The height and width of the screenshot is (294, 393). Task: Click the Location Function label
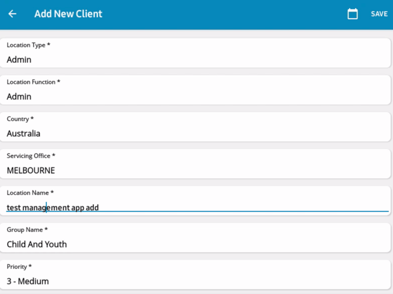tap(33, 82)
